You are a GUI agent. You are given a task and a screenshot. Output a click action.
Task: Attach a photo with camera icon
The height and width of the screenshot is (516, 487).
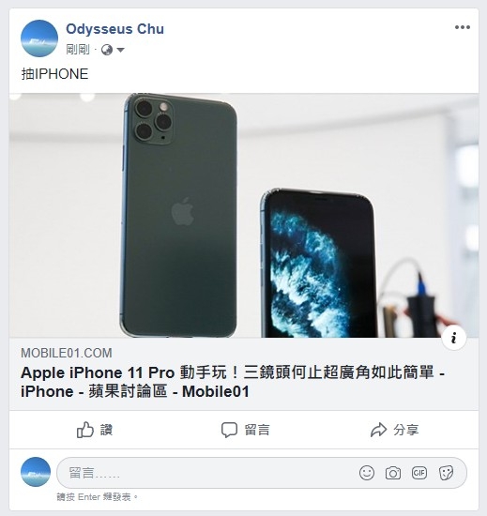(x=393, y=473)
